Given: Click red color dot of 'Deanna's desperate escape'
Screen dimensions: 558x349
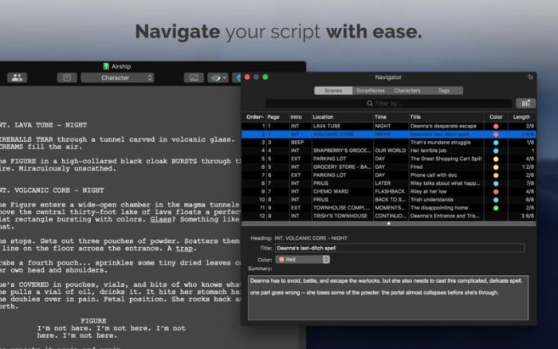Looking at the screenshot, I should pyautogui.click(x=496, y=127).
